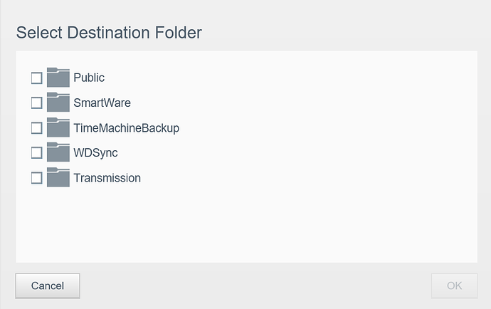The width and height of the screenshot is (491, 309).
Task: Check the Public folder checkbox
Action: point(37,78)
